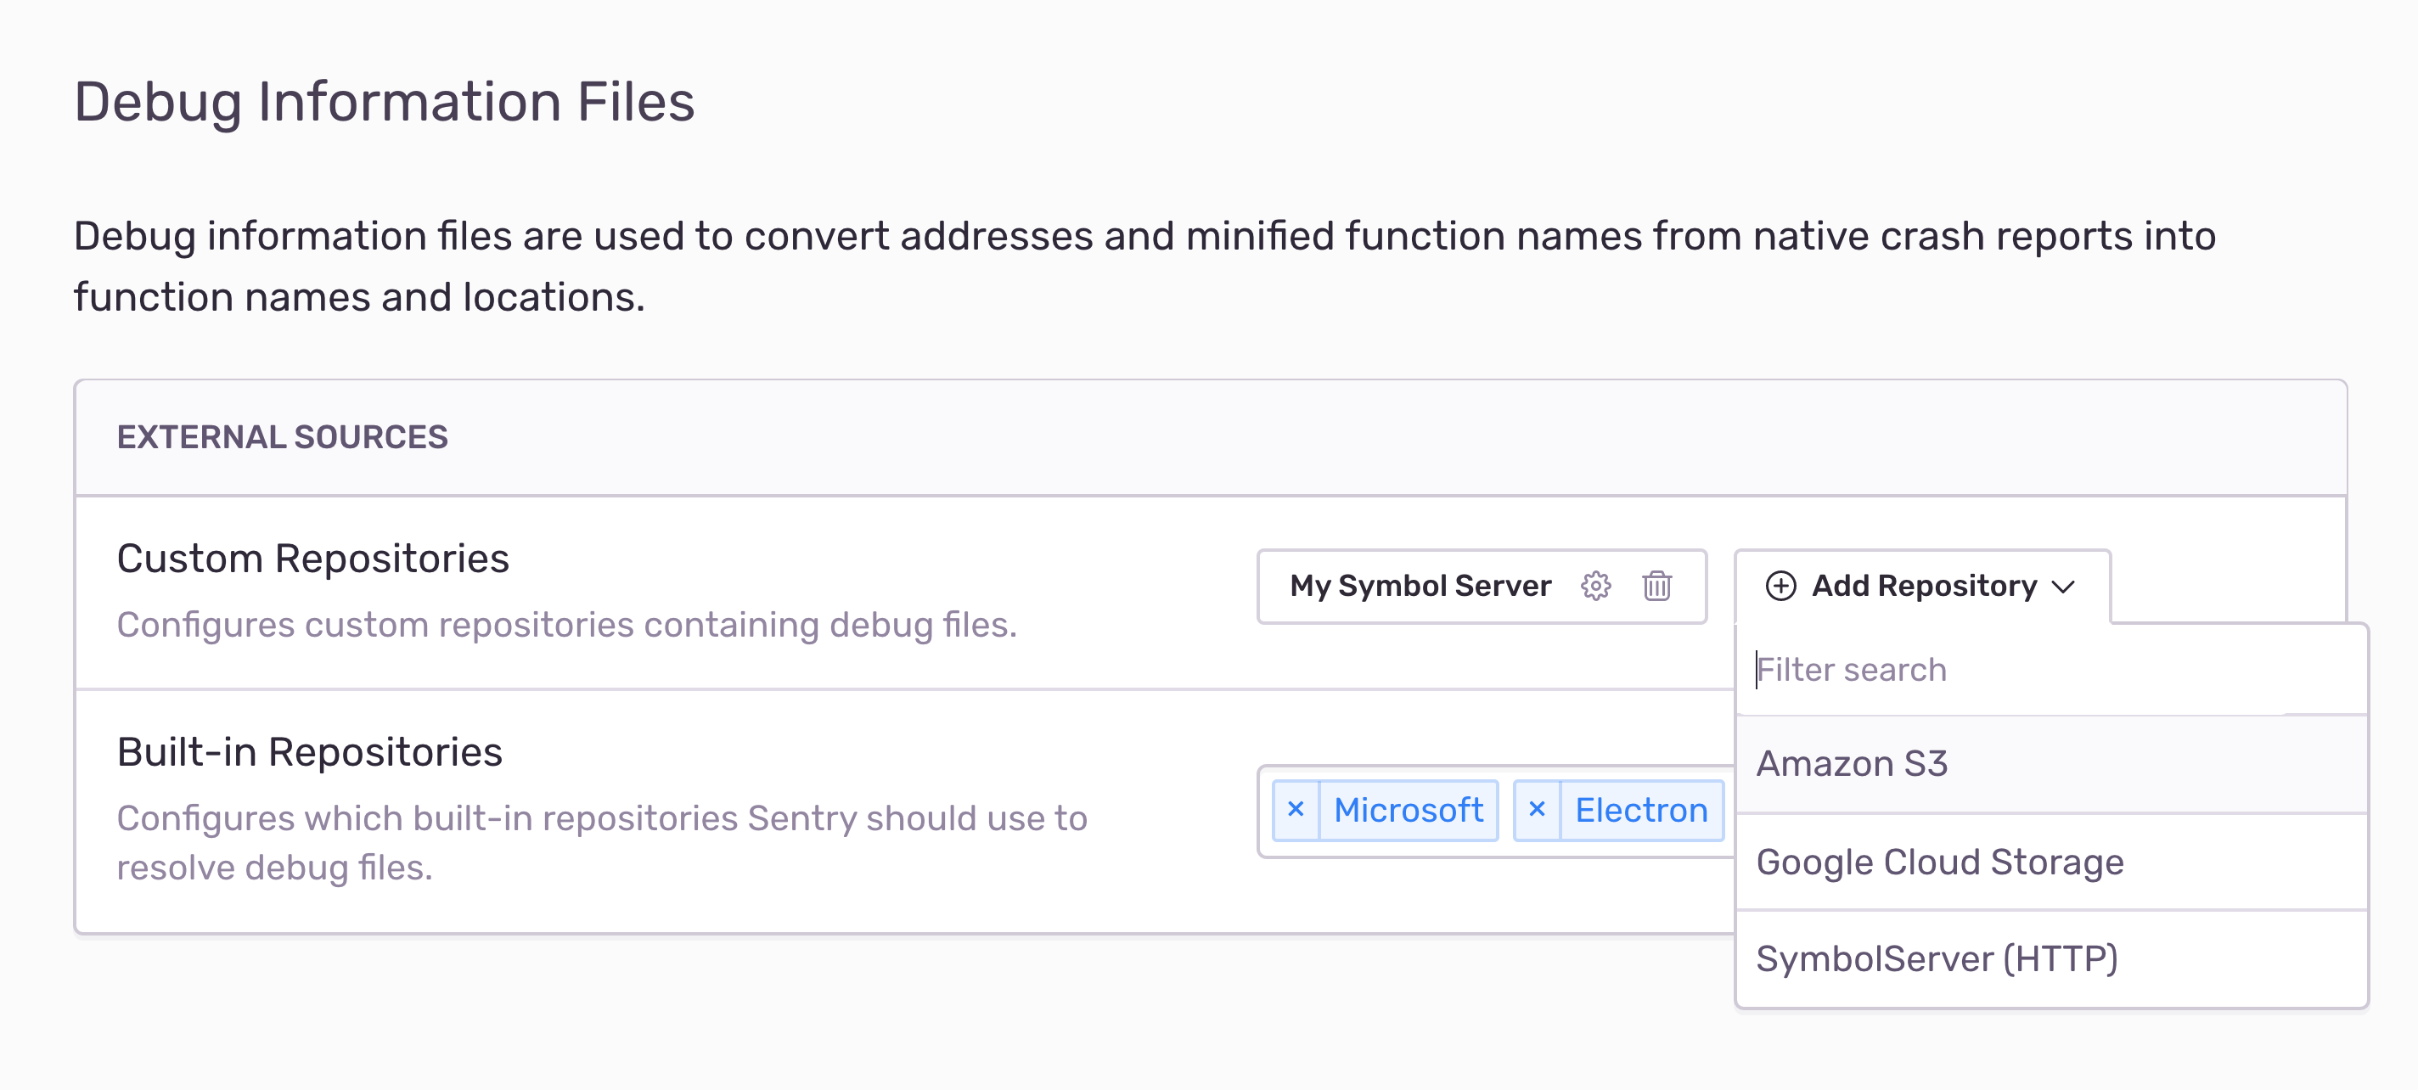Screen dimensions: 2418x1090
Task: Remove the Microsoft tag with its x
Action: [x=1296, y=809]
